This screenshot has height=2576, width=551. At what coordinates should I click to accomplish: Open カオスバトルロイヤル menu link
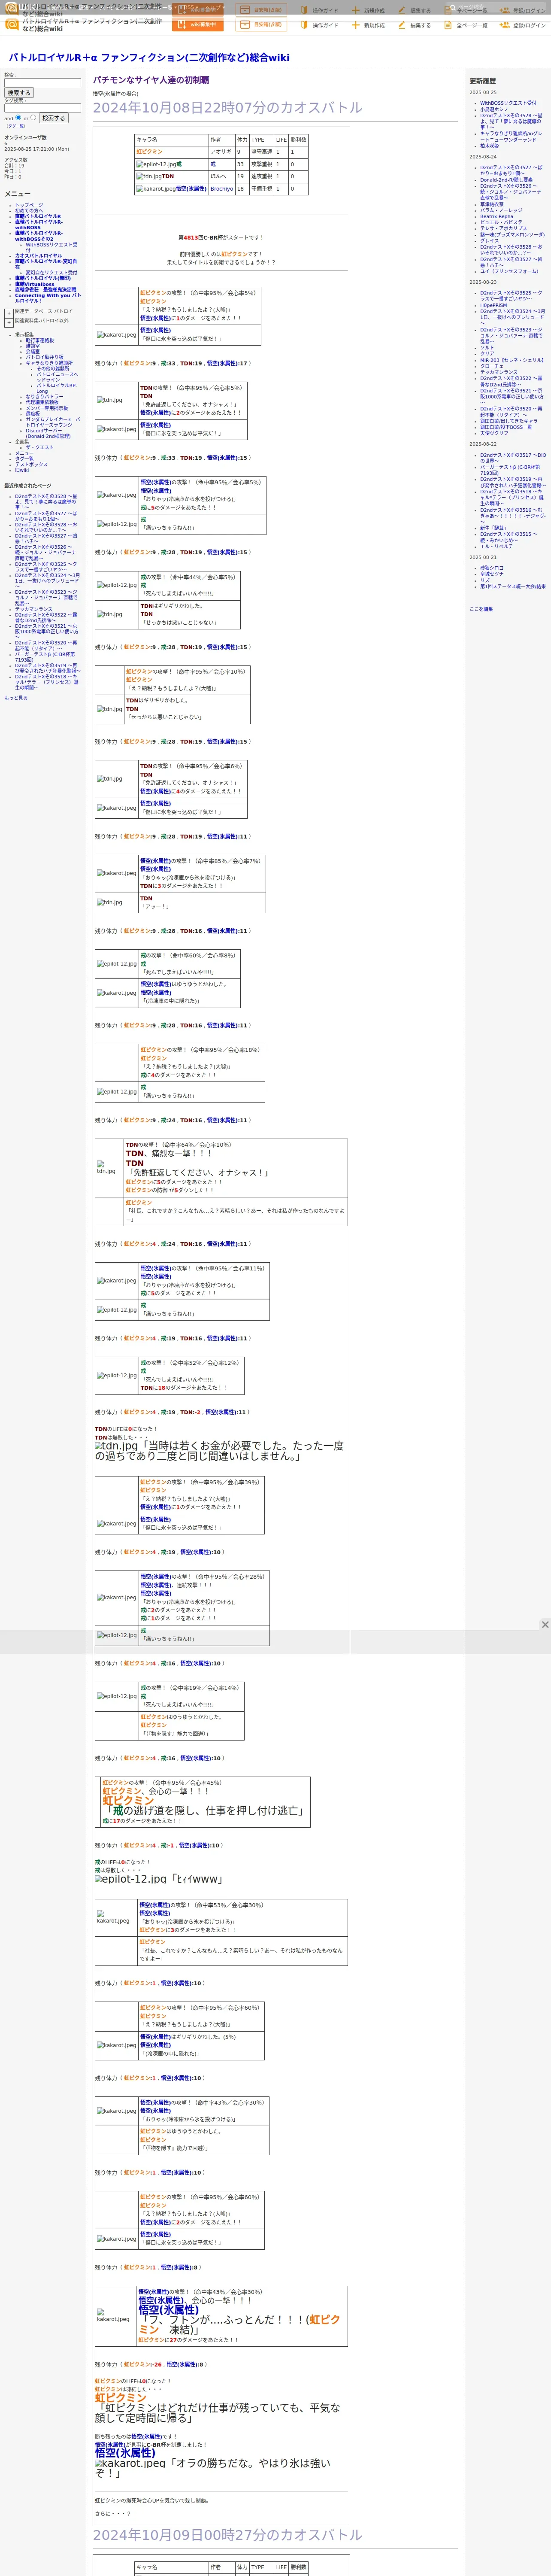pos(38,255)
